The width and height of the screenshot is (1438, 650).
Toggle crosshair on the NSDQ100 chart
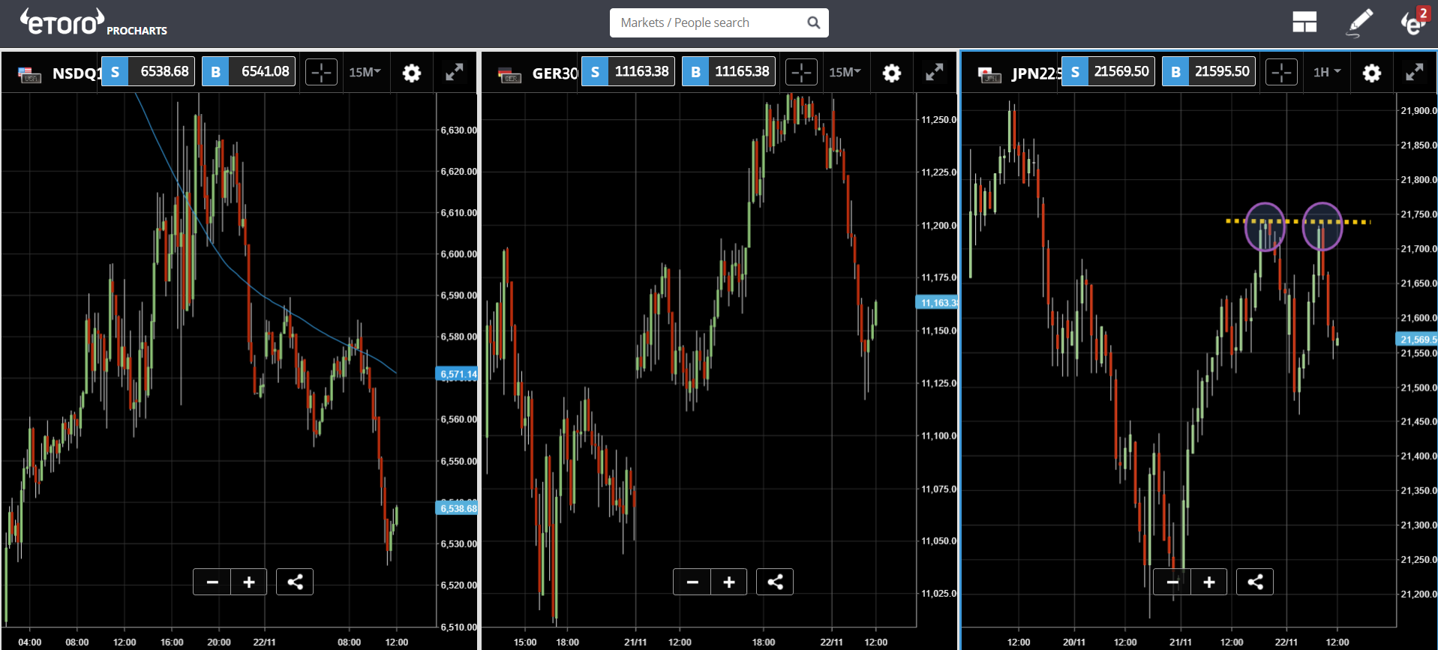[321, 73]
